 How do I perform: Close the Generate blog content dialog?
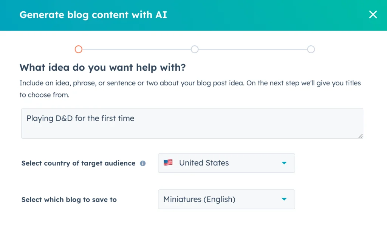point(373,15)
